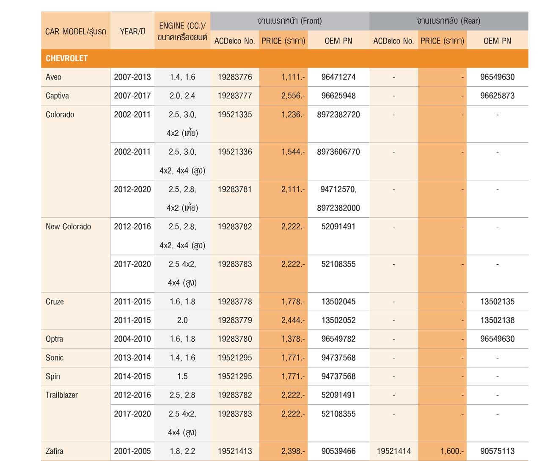
Task: Click the year 2004-2010
Action: click(132, 339)
